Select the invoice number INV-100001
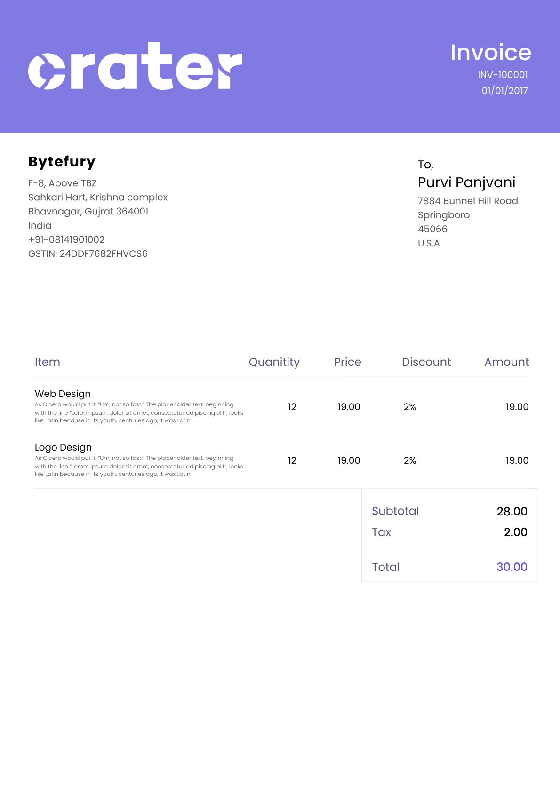Screen dimensions: 560x792 click(x=503, y=75)
